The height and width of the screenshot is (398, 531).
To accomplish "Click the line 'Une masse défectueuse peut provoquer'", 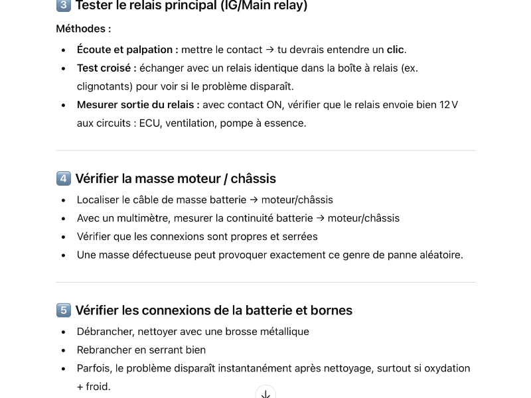I will (270, 255).
